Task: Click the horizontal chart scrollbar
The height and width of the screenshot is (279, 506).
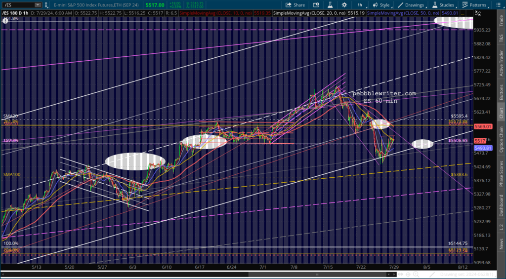Action: 199,275
